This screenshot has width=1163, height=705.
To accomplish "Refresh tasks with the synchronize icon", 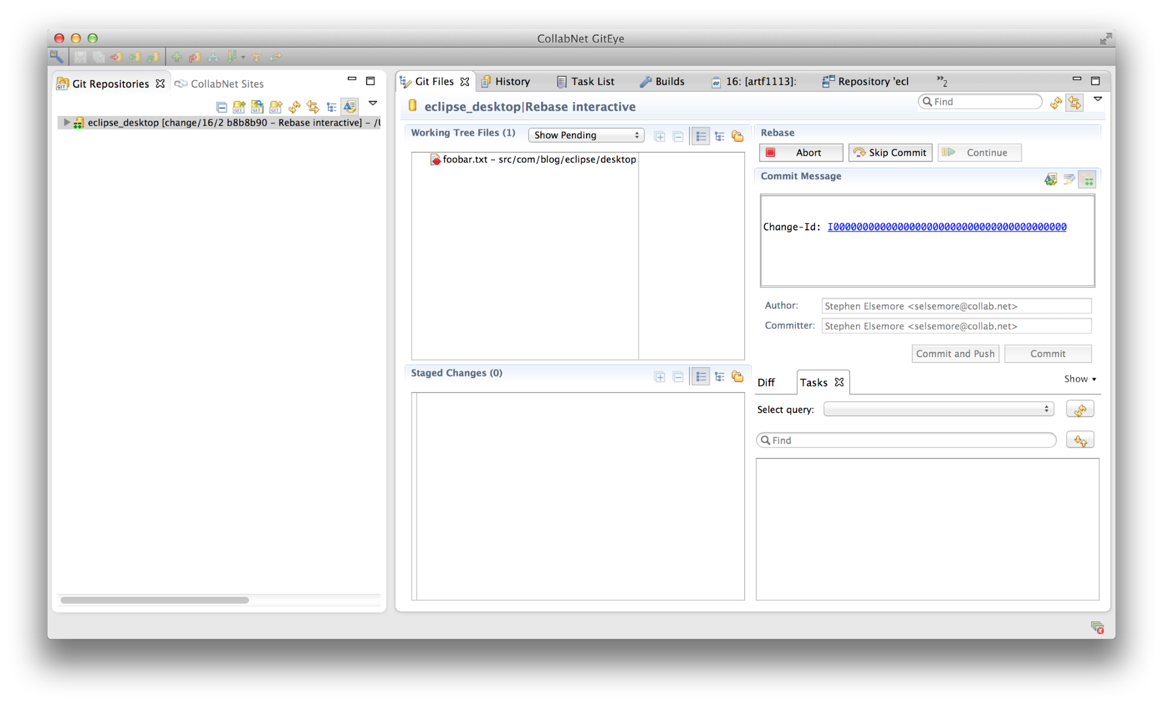I will 1080,409.
